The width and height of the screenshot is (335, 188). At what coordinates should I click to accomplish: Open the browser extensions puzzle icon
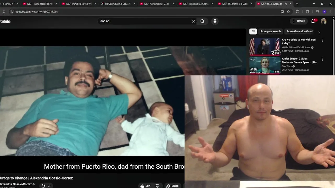298,11
